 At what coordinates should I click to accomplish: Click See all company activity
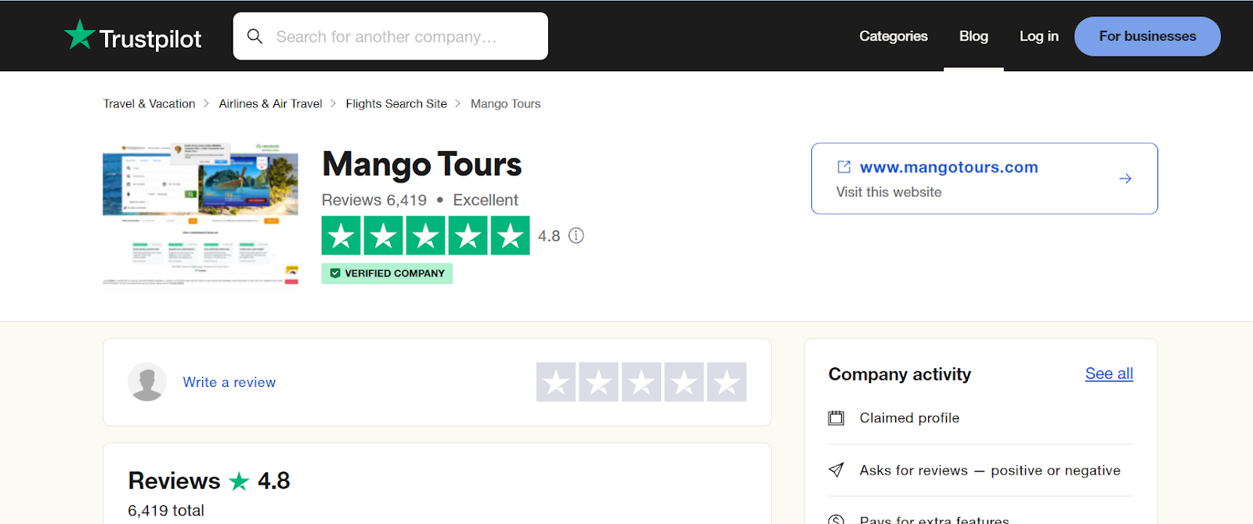pyautogui.click(x=1109, y=374)
